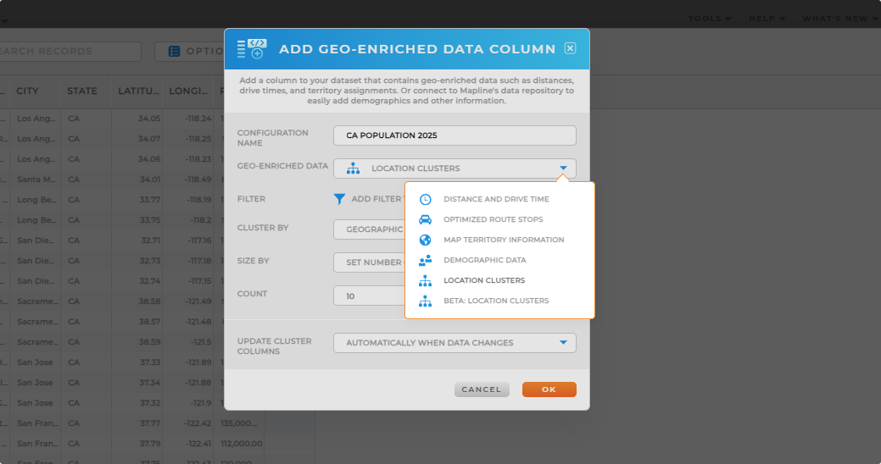This screenshot has height=464, width=881.
Task: Click the geo-enriched column icon in dialog header
Action: pos(252,49)
